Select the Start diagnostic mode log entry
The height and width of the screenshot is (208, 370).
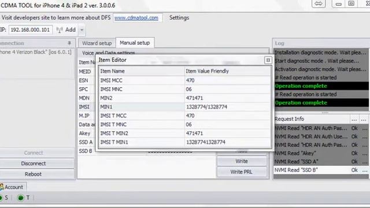coord(321,61)
